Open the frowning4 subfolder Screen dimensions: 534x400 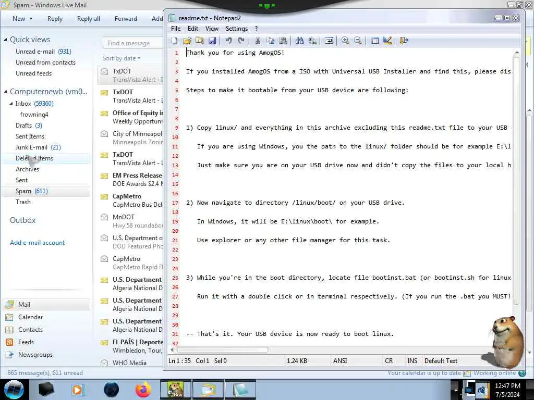(34, 115)
